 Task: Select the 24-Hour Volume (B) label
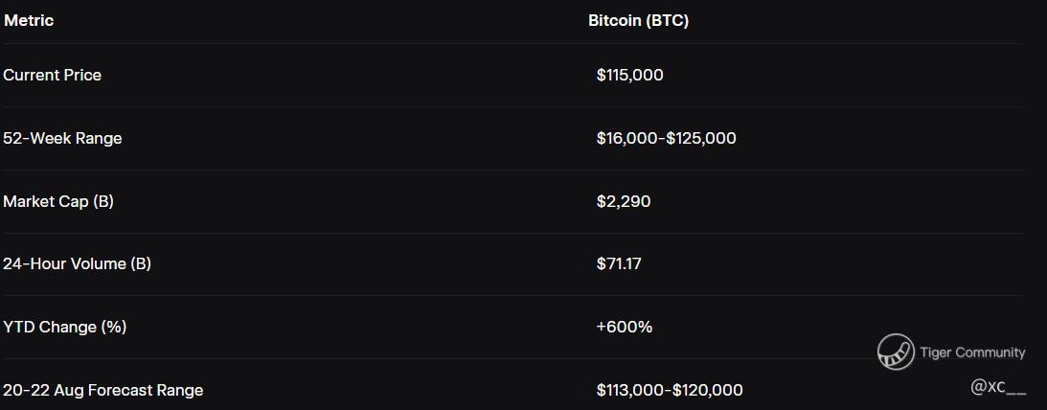click(77, 263)
